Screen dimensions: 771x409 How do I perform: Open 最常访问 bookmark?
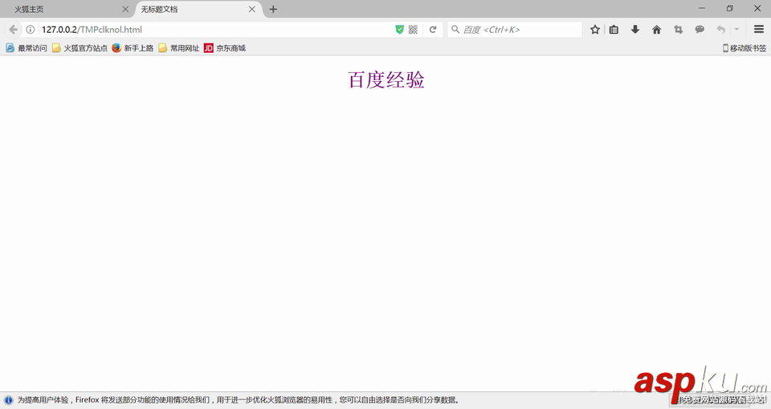point(27,48)
